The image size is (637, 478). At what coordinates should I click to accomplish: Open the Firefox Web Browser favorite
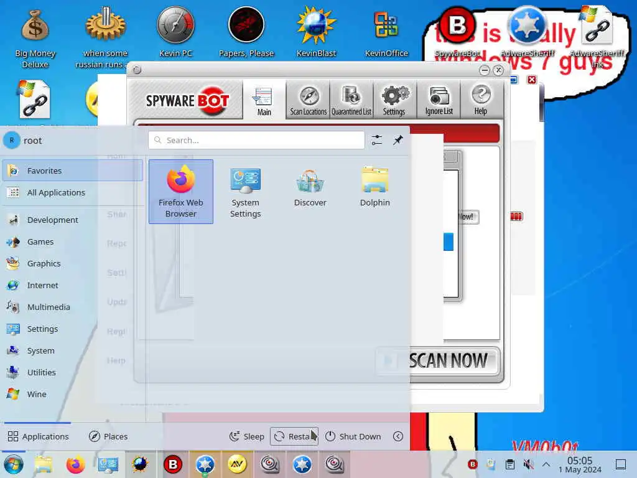pyautogui.click(x=181, y=192)
